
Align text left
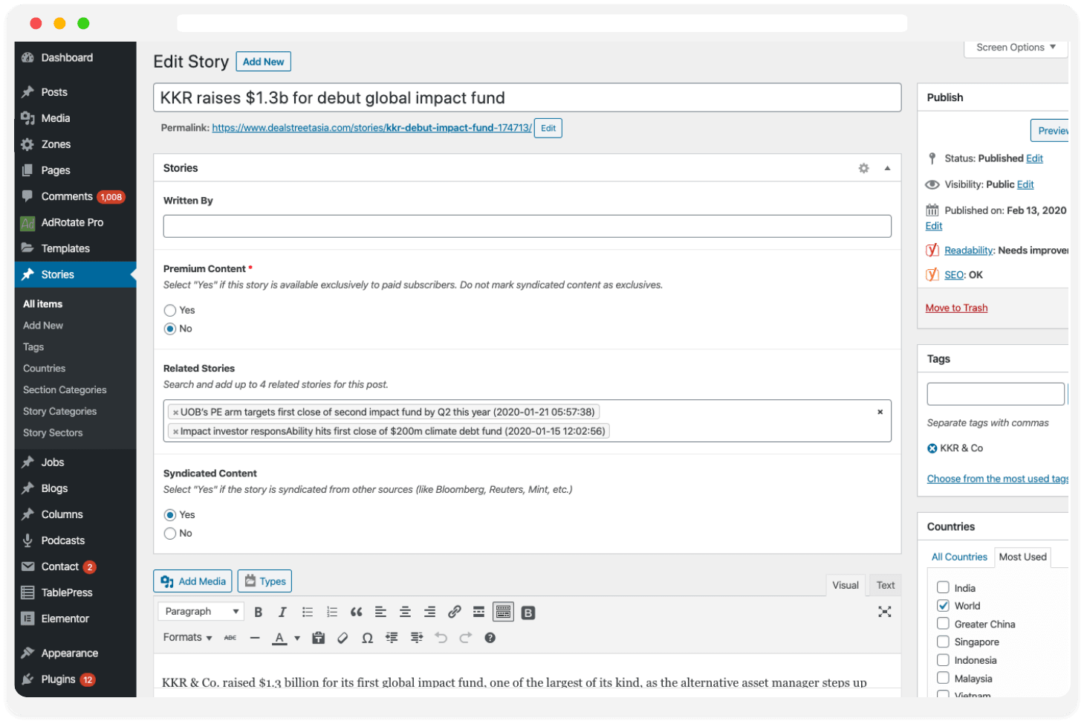click(x=380, y=612)
